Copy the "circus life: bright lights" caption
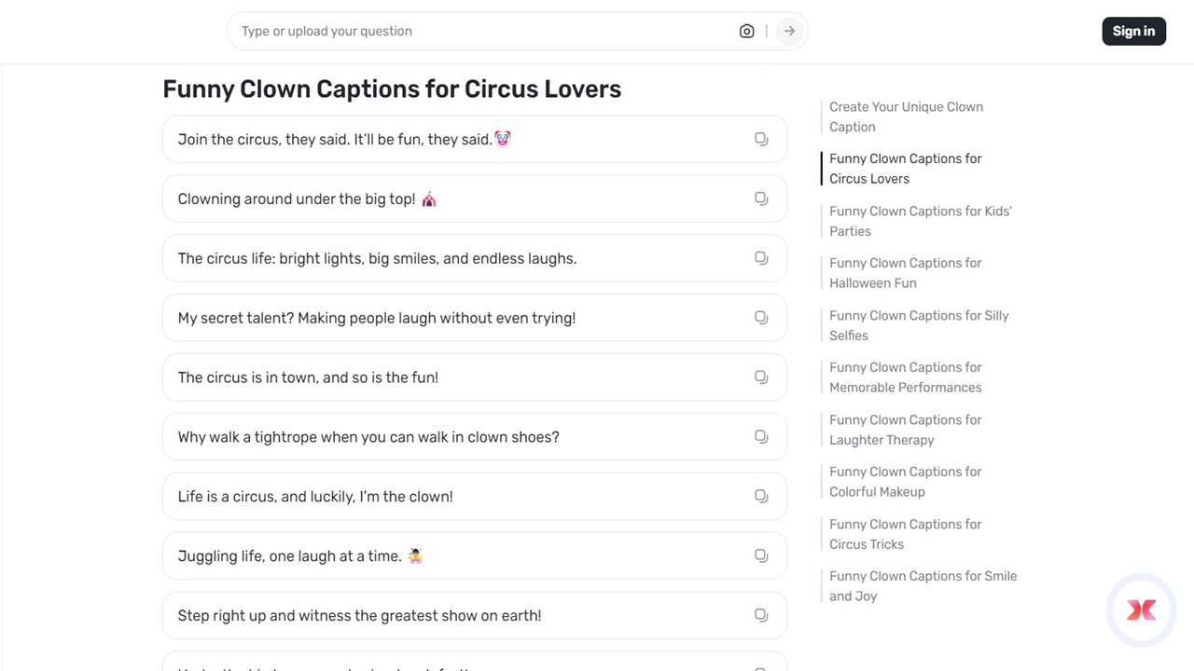 click(x=761, y=258)
